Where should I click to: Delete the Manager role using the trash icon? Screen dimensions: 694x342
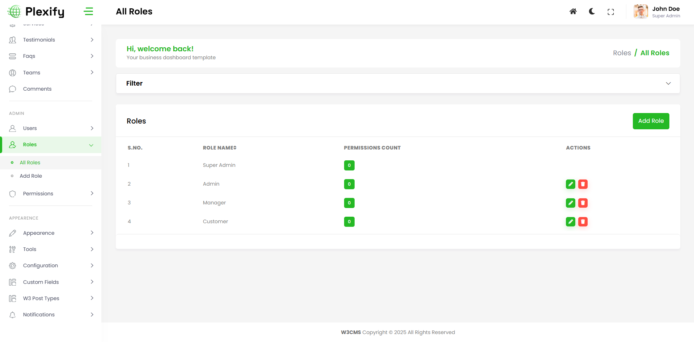pyautogui.click(x=583, y=203)
